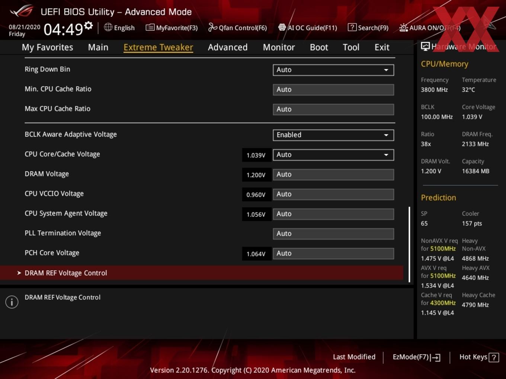
Task: Click the Hardware Monitor display icon
Action: [425, 46]
